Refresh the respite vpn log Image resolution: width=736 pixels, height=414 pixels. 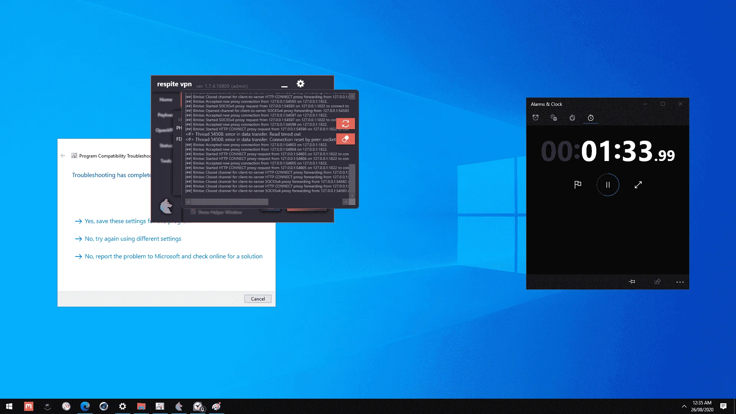click(345, 123)
